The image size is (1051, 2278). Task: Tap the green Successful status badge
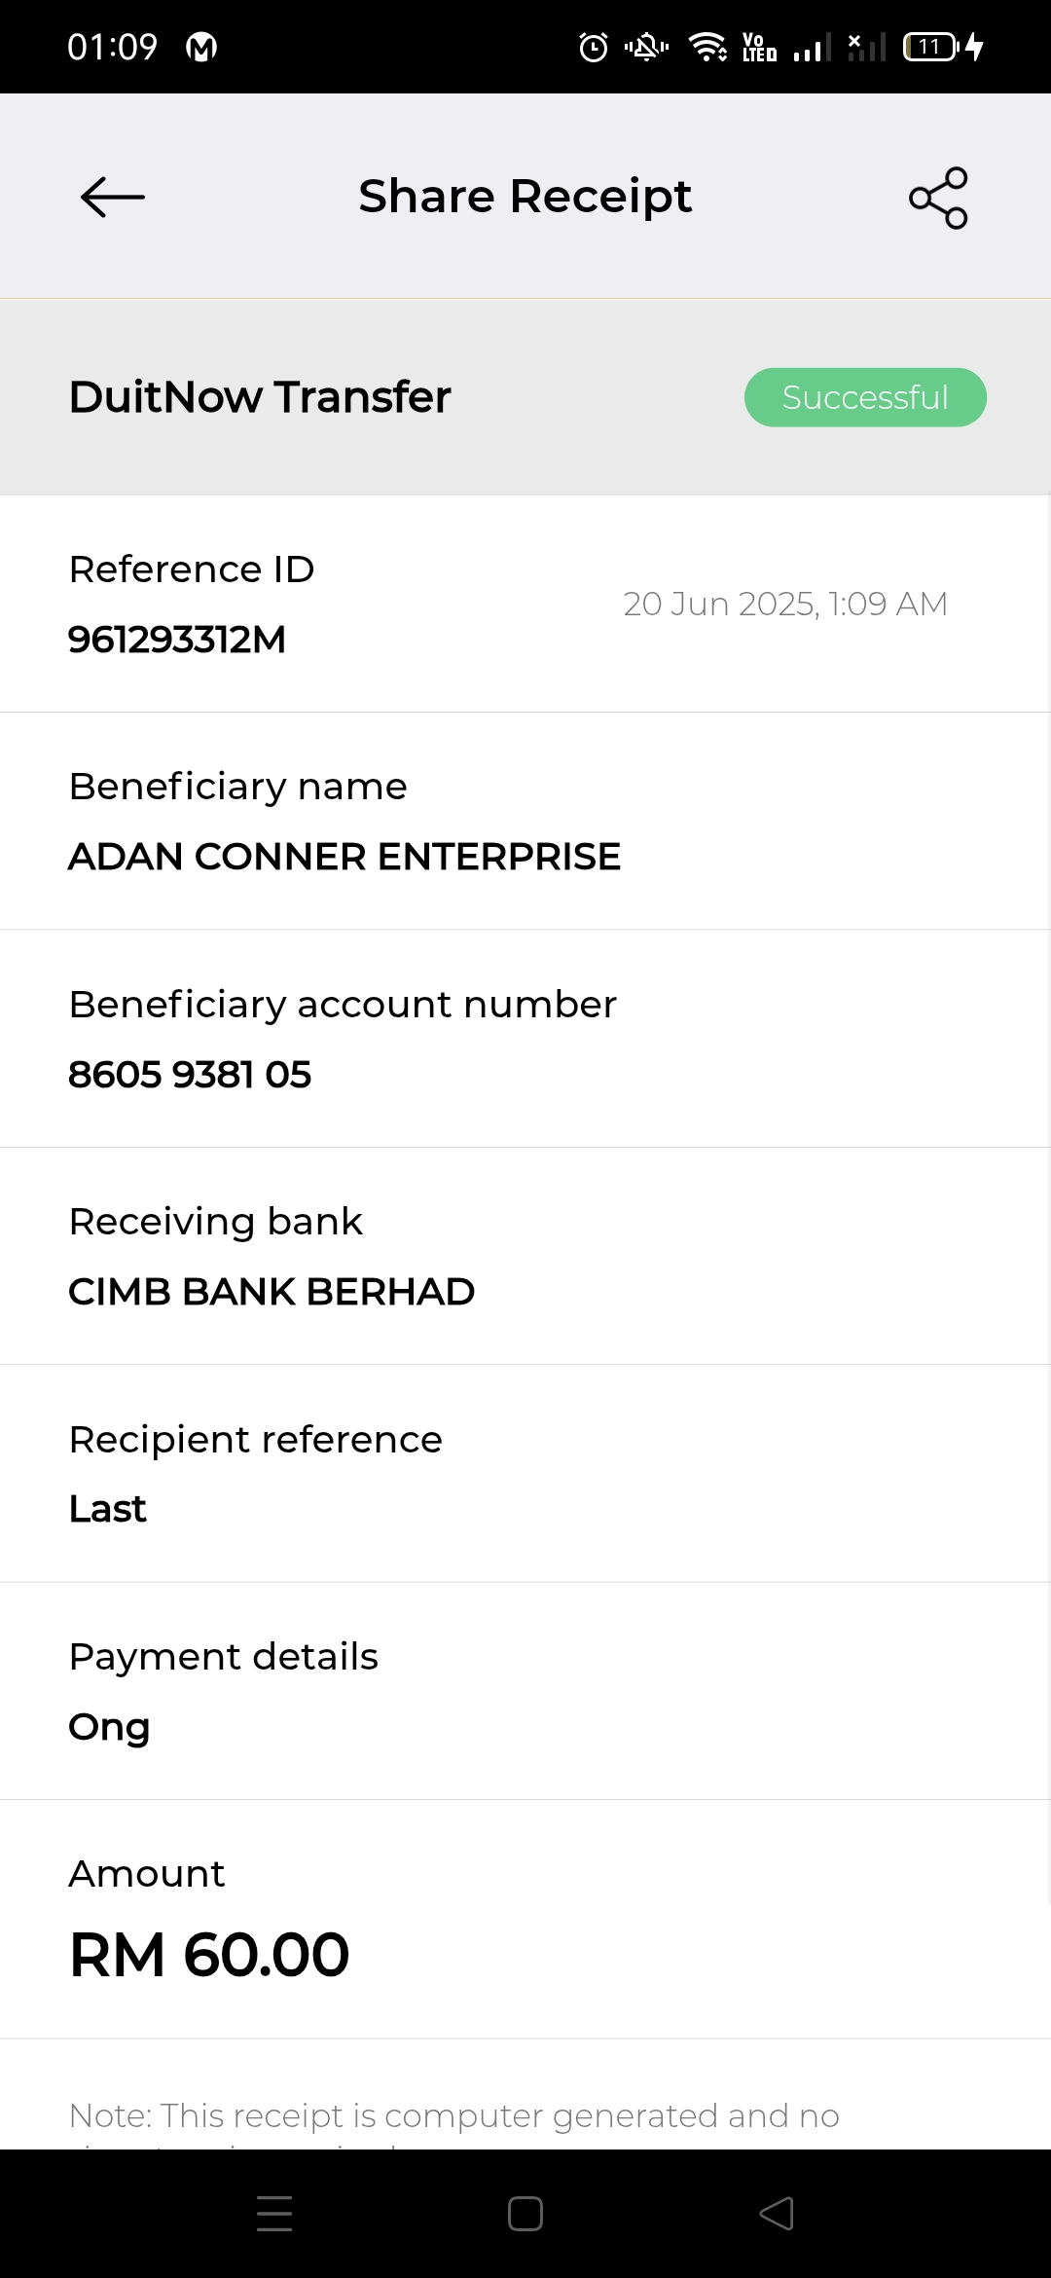865,397
